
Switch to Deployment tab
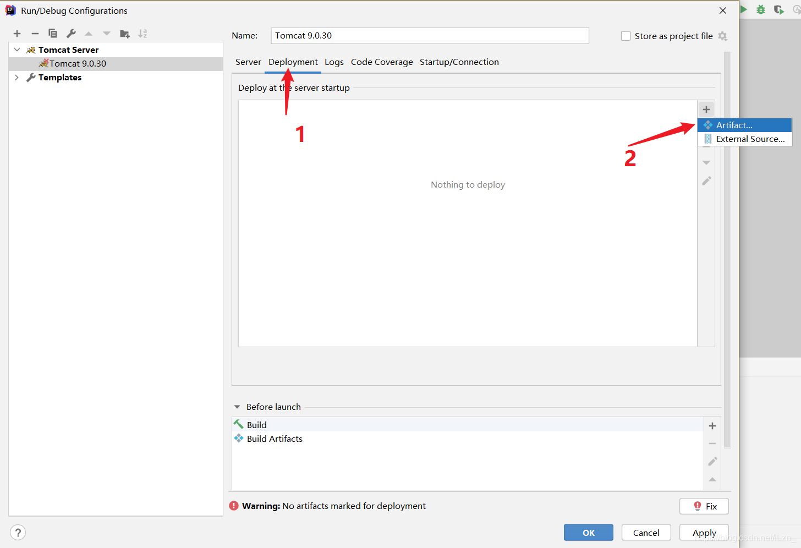[293, 62]
